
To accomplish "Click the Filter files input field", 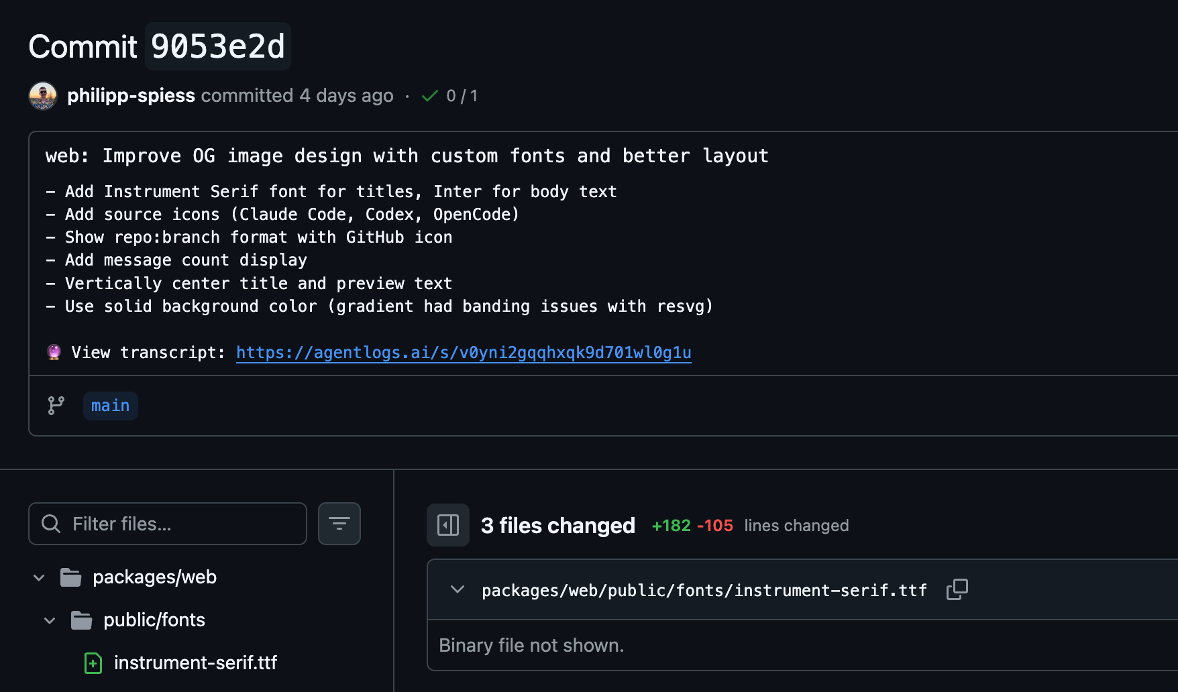I will tap(168, 524).
